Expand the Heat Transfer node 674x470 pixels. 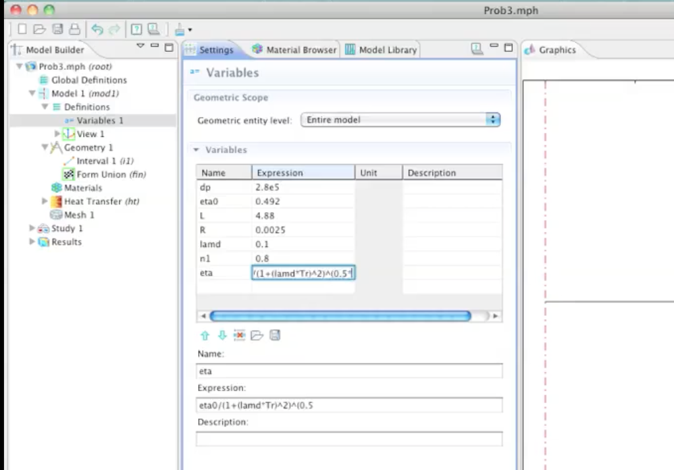pyautogui.click(x=45, y=201)
